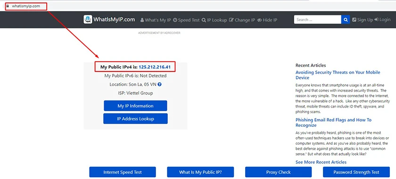
Task: Click the What Is My Public IP? button
Action: coord(200,172)
